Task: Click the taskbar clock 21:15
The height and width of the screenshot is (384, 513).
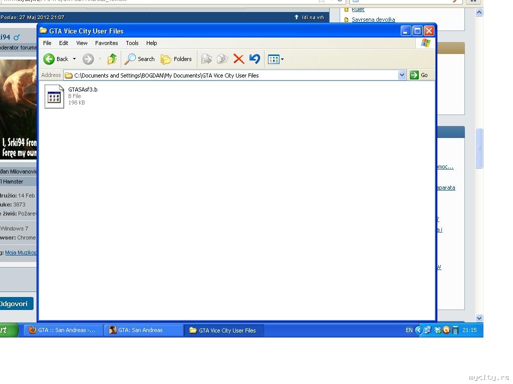Action: [469, 330]
